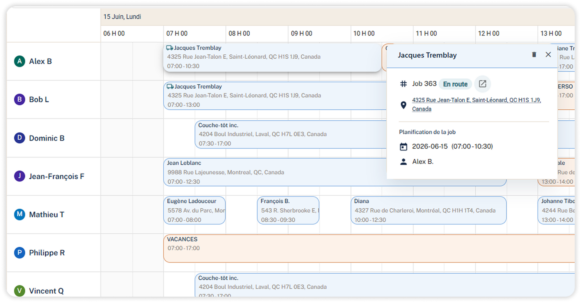This screenshot has height=303, width=581.
Task: Close the Jacques Tremblay popup
Action: [x=548, y=54]
